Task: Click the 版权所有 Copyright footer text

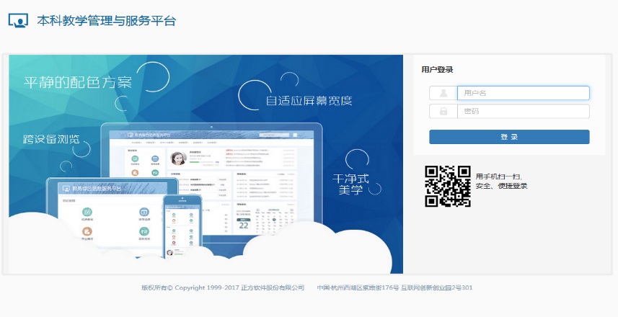Action: (x=223, y=288)
